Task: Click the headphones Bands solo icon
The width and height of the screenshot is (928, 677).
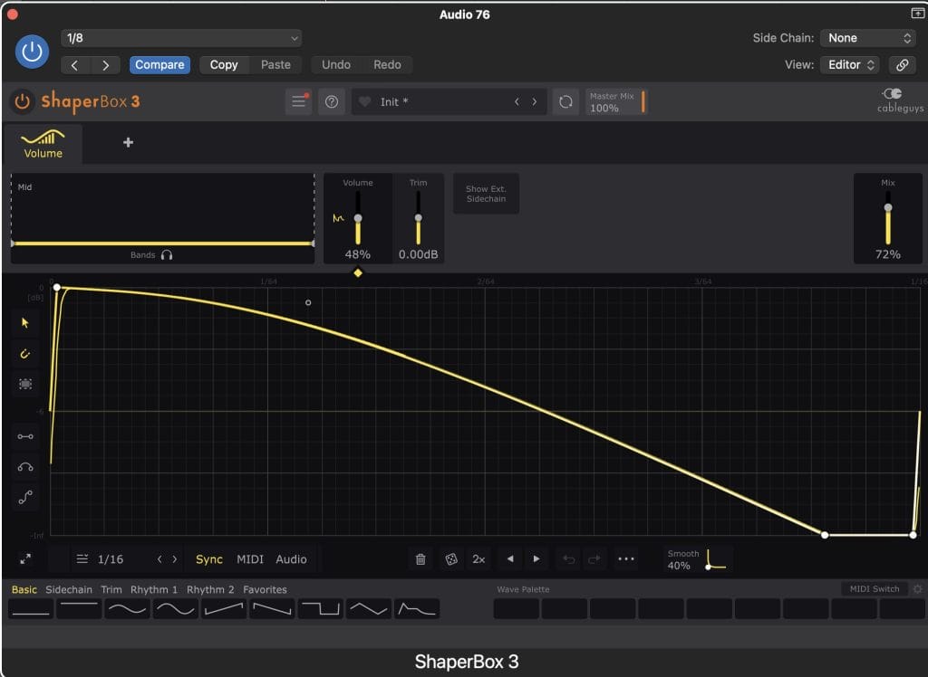Action: [167, 255]
